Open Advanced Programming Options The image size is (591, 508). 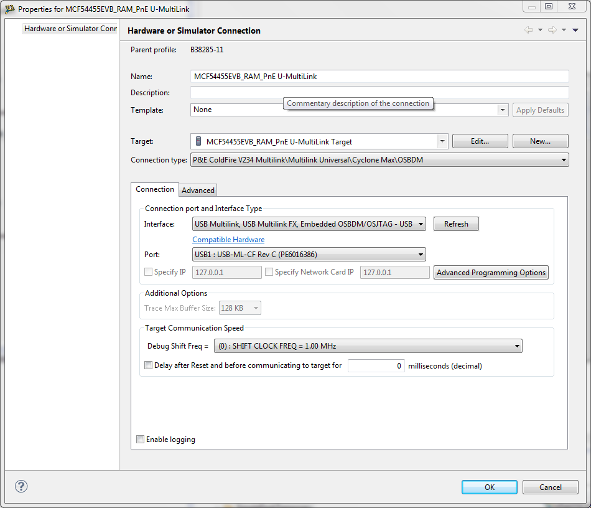tap(491, 272)
